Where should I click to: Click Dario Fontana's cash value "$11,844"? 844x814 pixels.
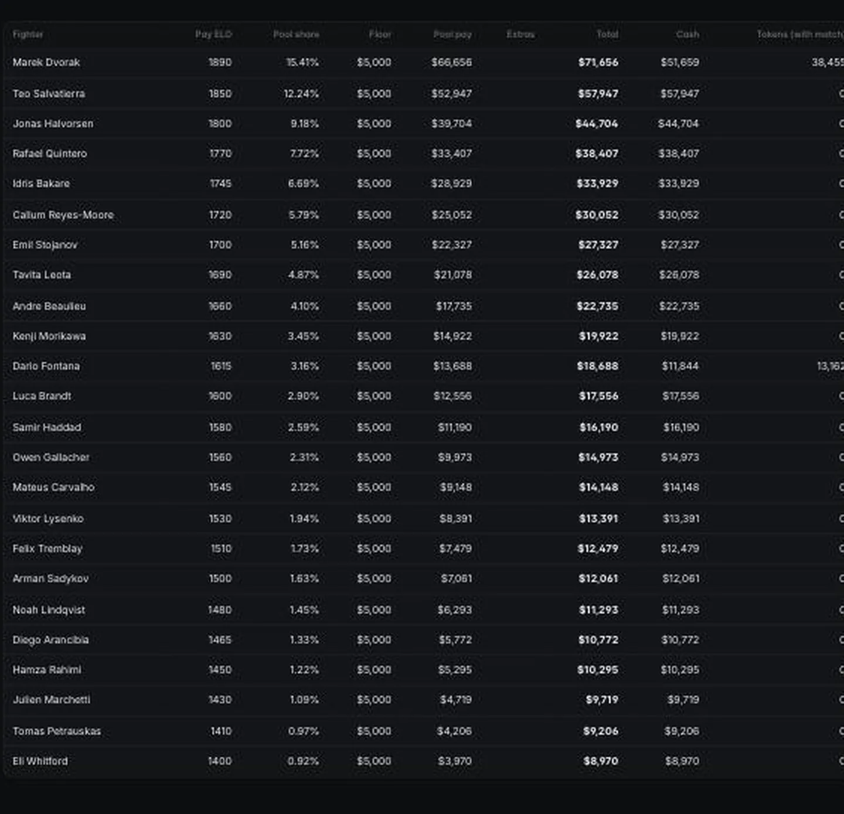click(680, 366)
